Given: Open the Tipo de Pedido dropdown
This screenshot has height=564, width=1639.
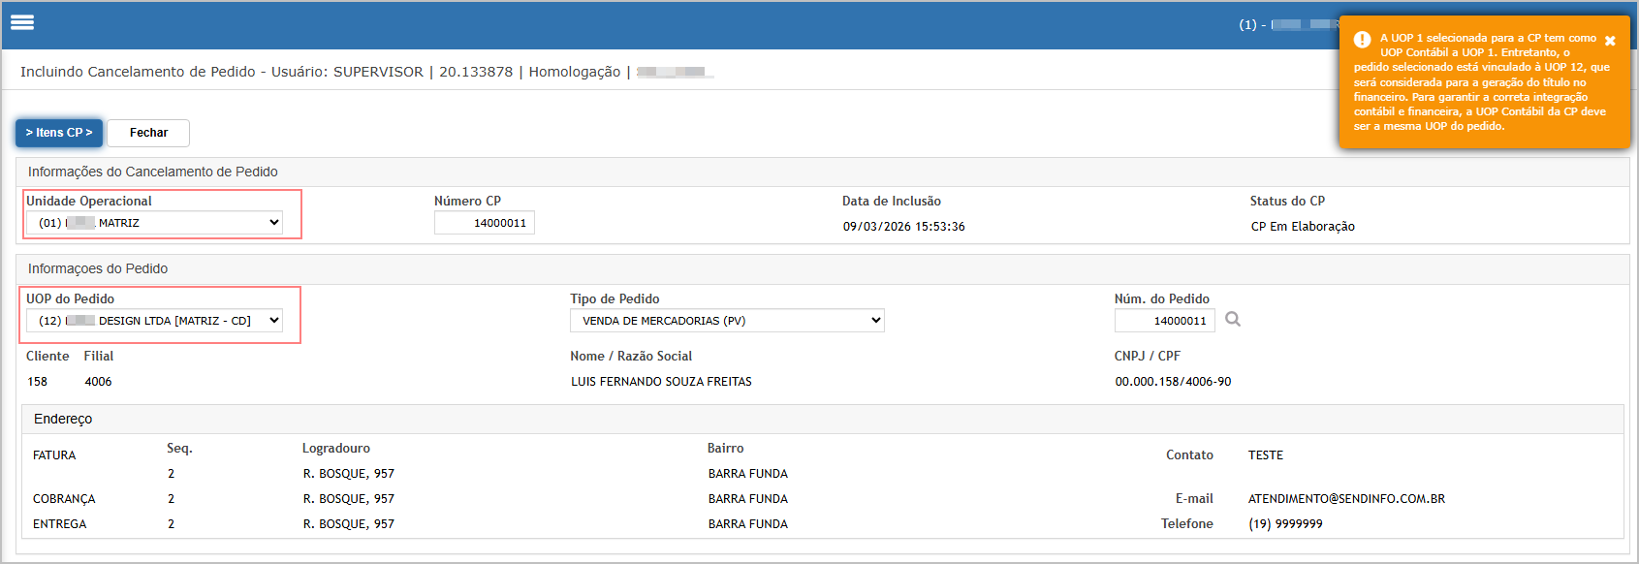Looking at the screenshot, I should (x=727, y=321).
